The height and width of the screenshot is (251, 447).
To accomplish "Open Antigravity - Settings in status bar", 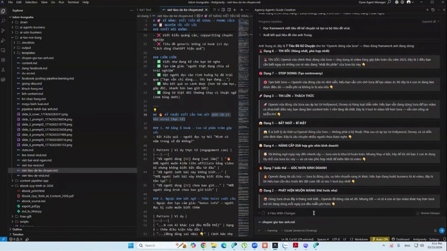I will (x=426, y=239).
